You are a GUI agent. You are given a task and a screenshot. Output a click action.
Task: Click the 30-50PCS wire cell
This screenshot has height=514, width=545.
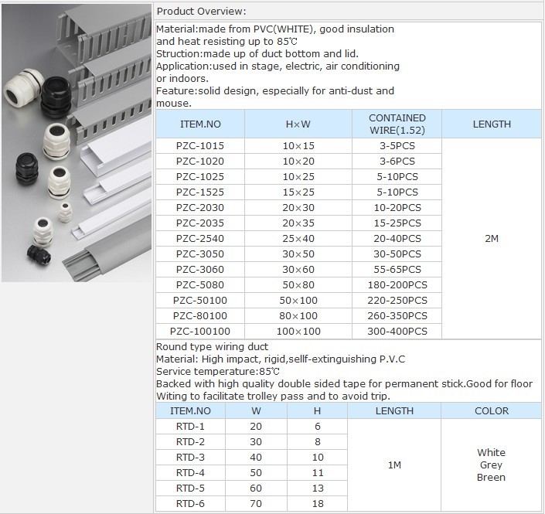pyautogui.click(x=397, y=254)
